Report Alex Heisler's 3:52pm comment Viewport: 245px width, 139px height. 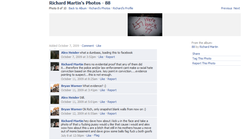(110, 57)
